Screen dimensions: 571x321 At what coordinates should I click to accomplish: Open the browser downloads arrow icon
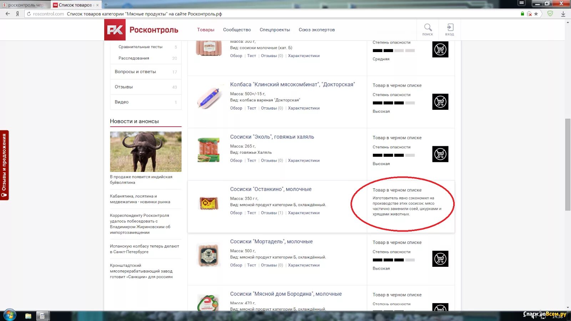point(563,14)
